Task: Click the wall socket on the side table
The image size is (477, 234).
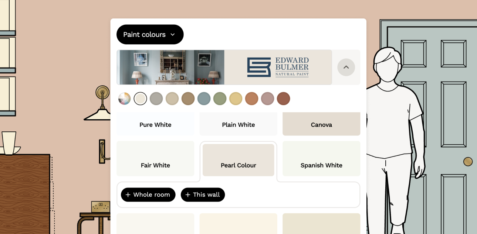Action: pyautogui.click(x=101, y=207)
